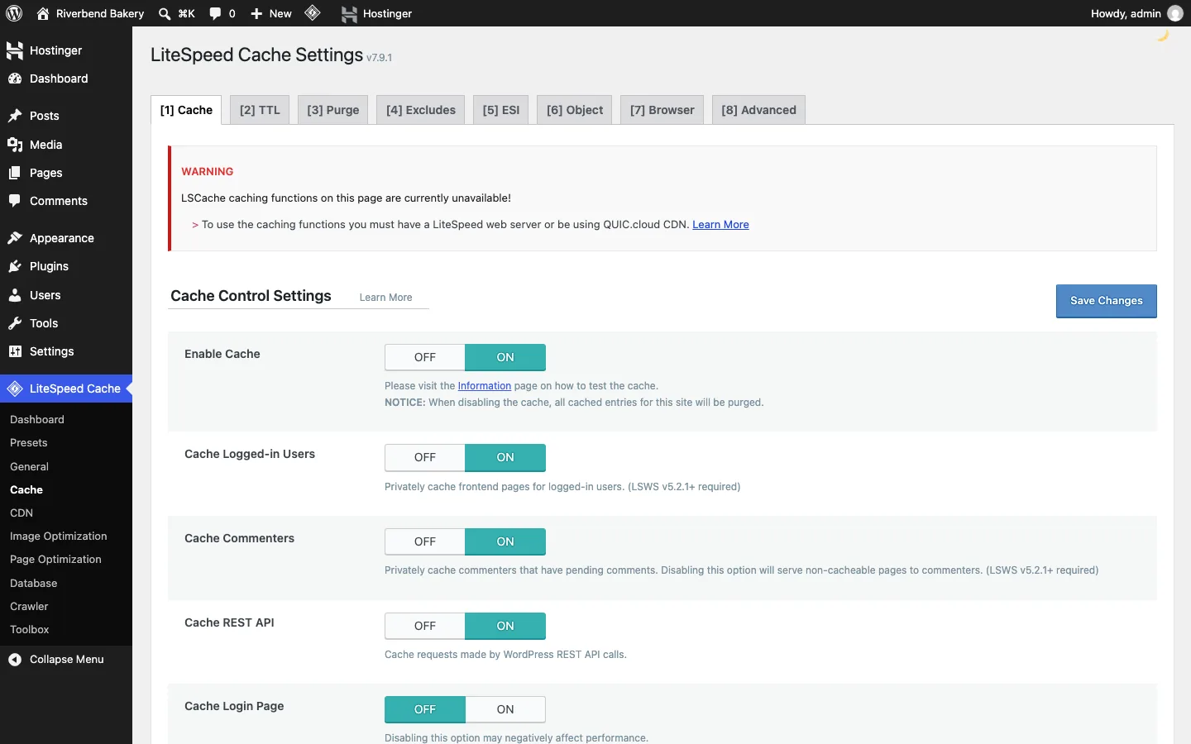Open Learn More link in the warning
This screenshot has height=744, width=1191.
click(x=720, y=225)
